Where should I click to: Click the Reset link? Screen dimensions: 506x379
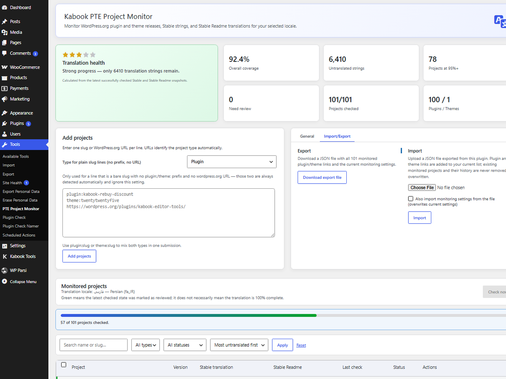point(301,345)
